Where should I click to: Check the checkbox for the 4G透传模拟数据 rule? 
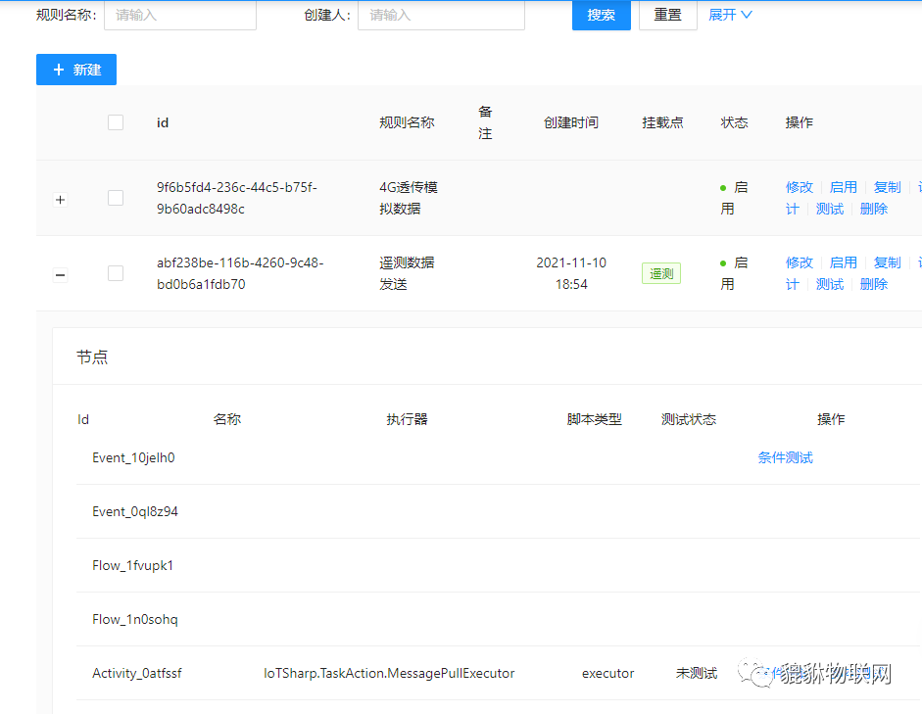pyautogui.click(x=115, y=197)
